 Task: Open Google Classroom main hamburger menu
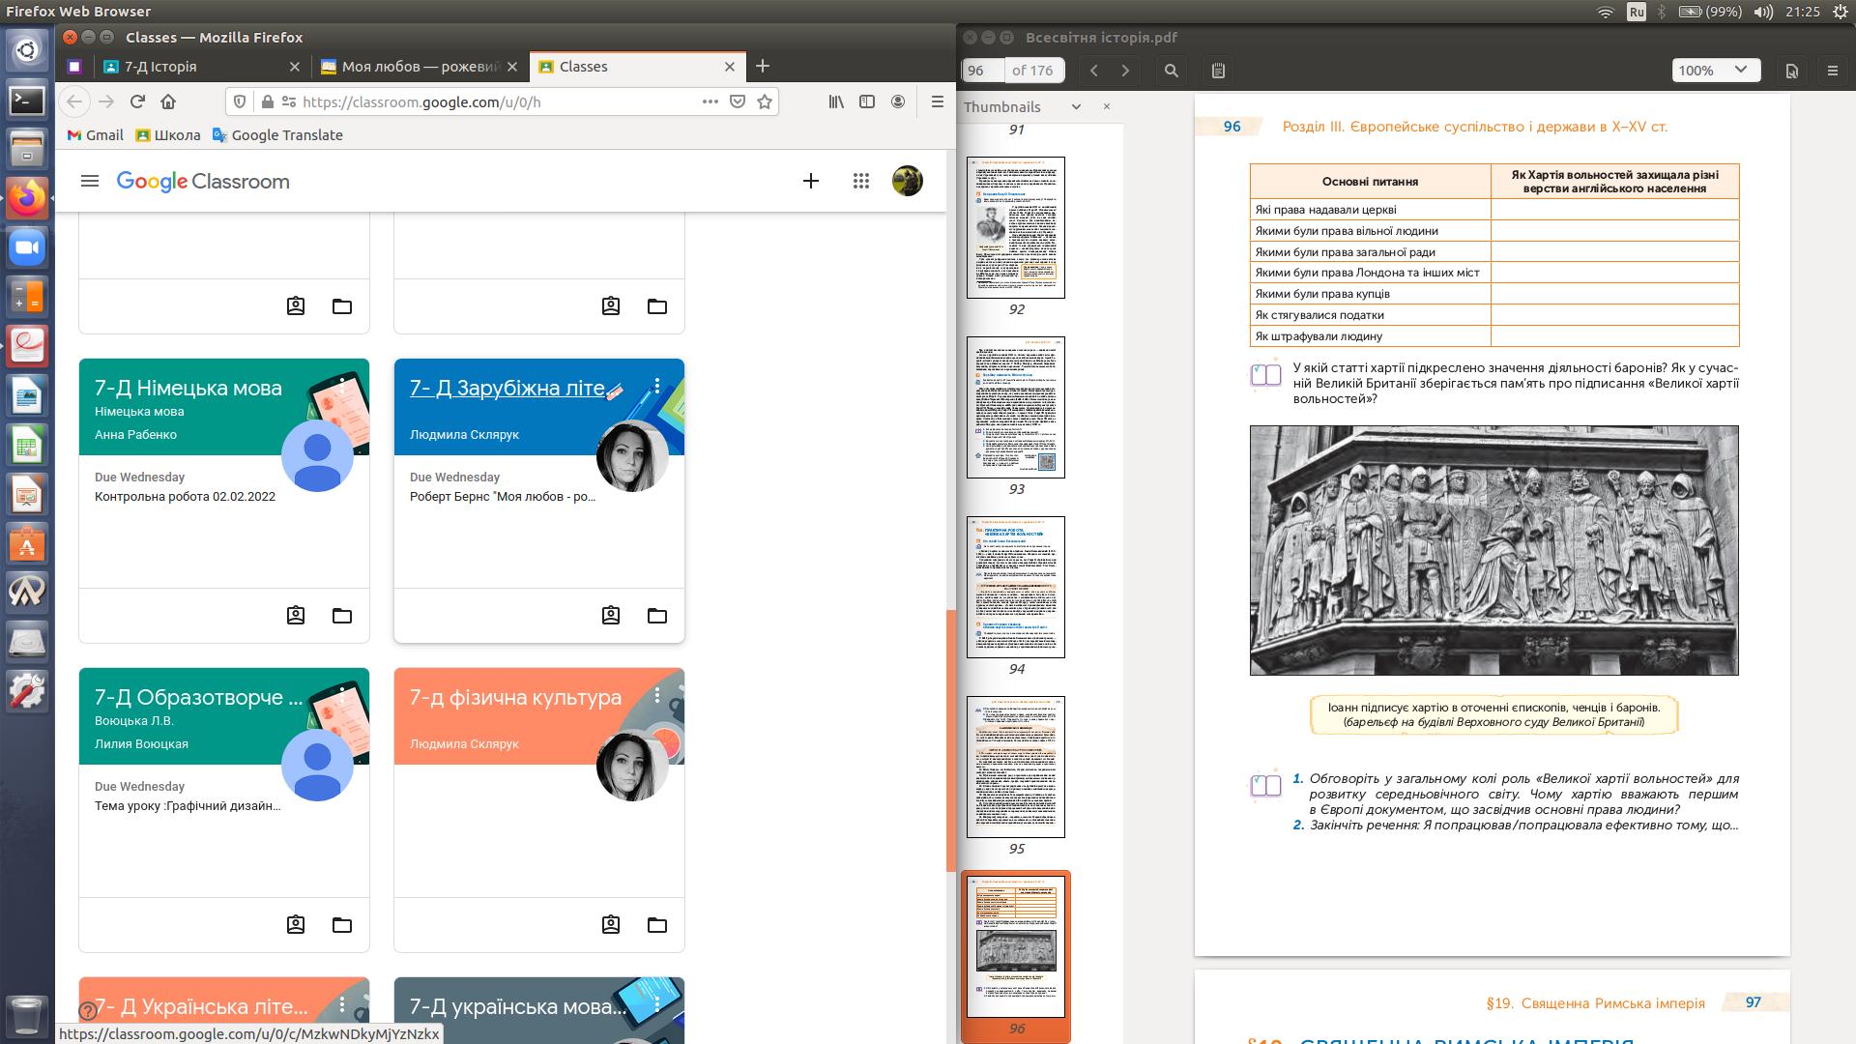(90, 181)
